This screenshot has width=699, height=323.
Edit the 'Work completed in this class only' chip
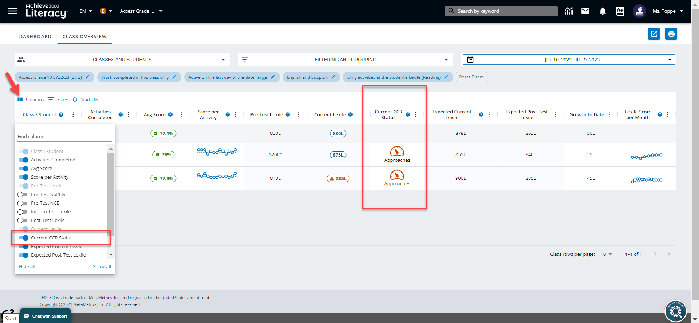(x=174, y=77)
